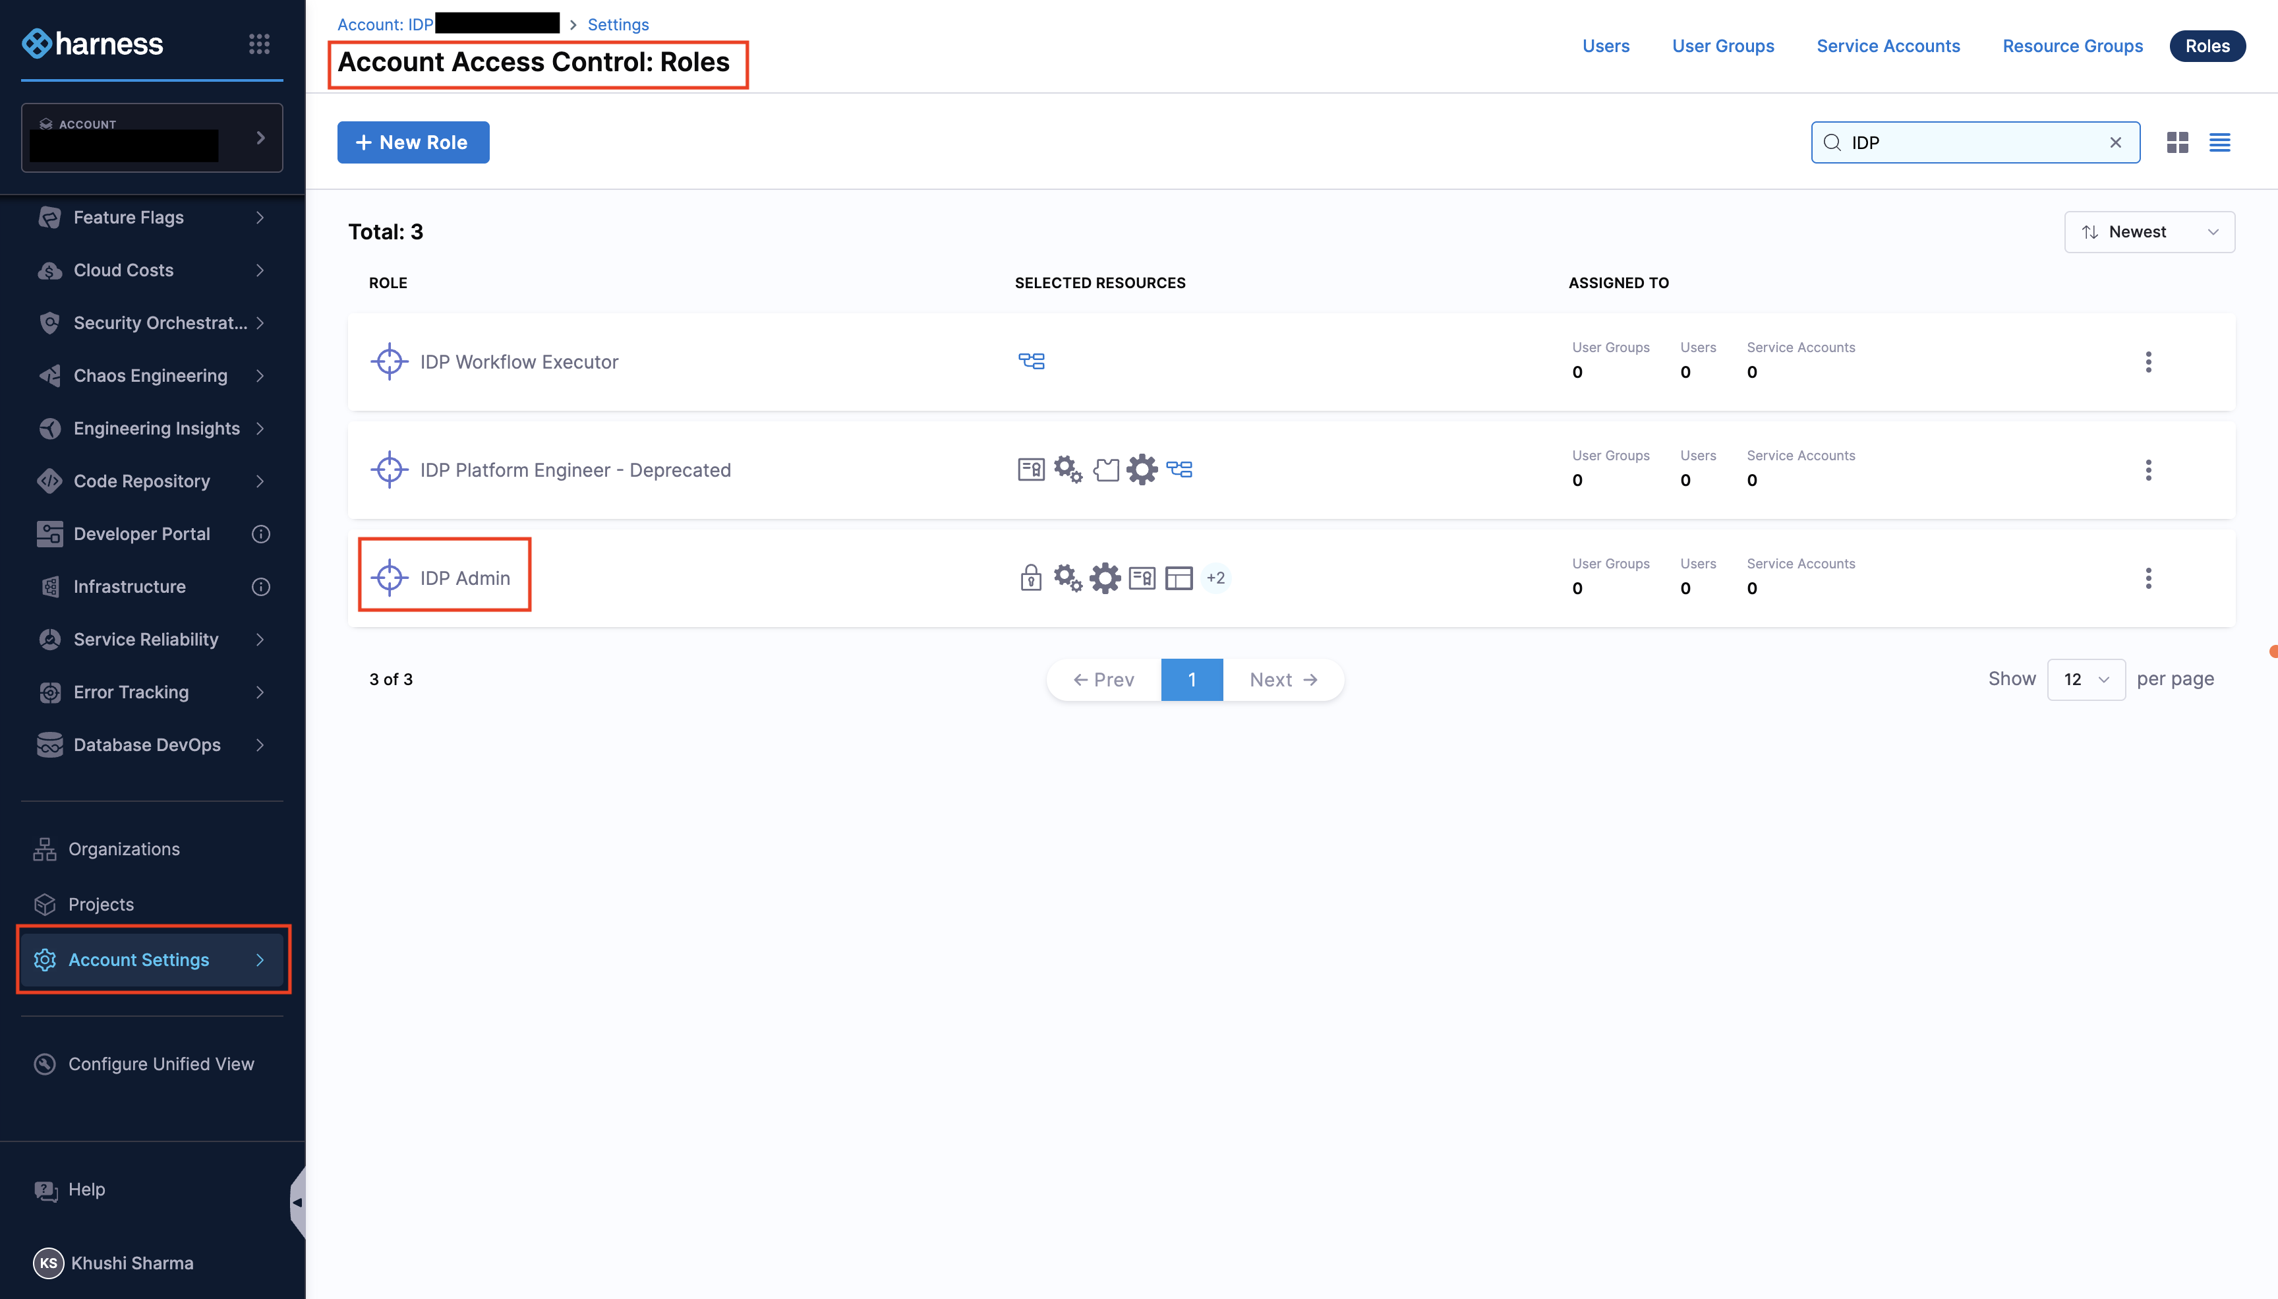
Task: Open the module switcher grid icon
Action: 258,44
